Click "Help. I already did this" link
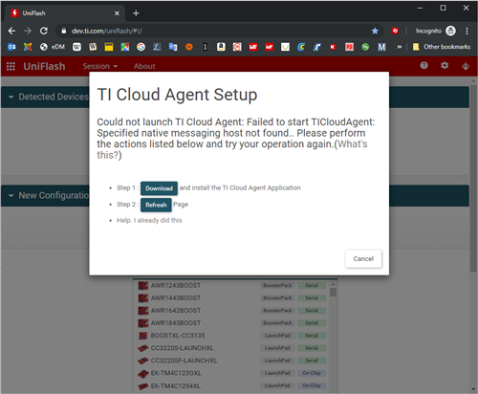Screen dimensions: 478x394 149,220
